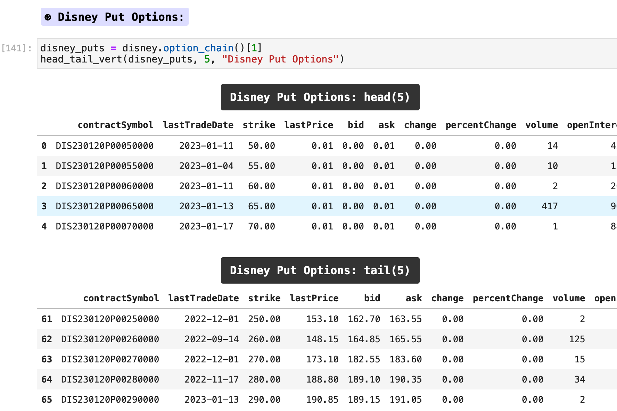Image resolution: width=617 pixels, height=411 pixels.
Task: Click strike header in head table
Action: [259, 125]
